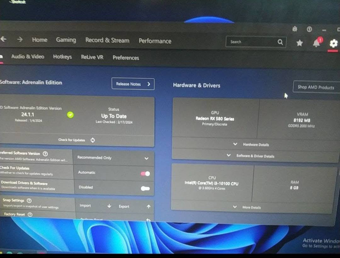This screenshot has width=340, height=258.
Task: Import settings snapshot
Action: coord(95,206)
